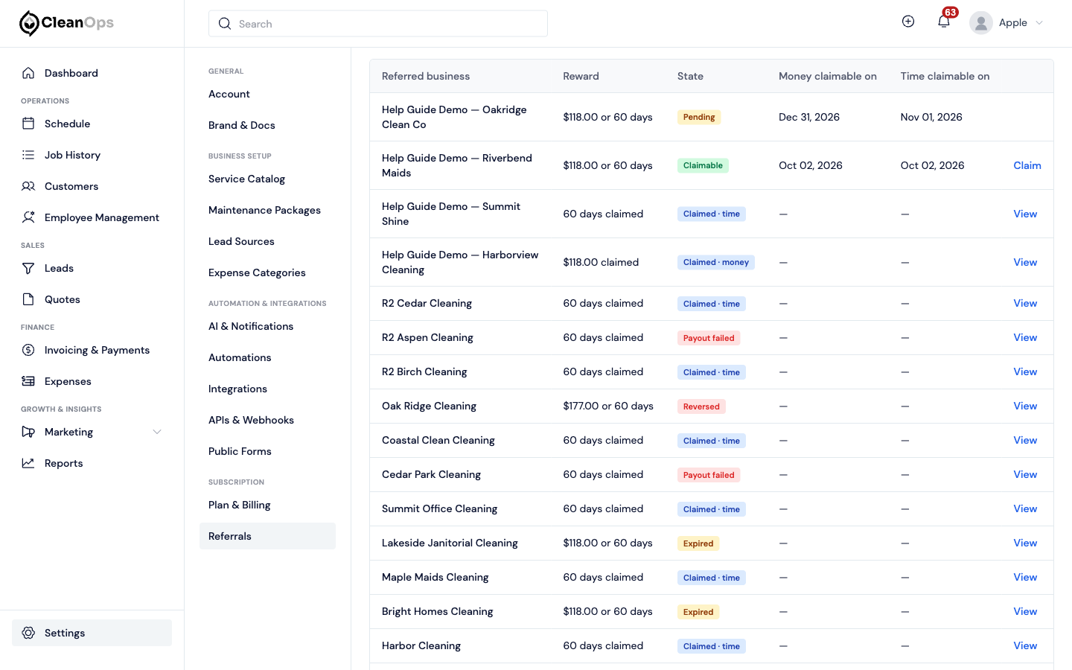
Task: Click the Expenses icon
Action: coord(28,381)
